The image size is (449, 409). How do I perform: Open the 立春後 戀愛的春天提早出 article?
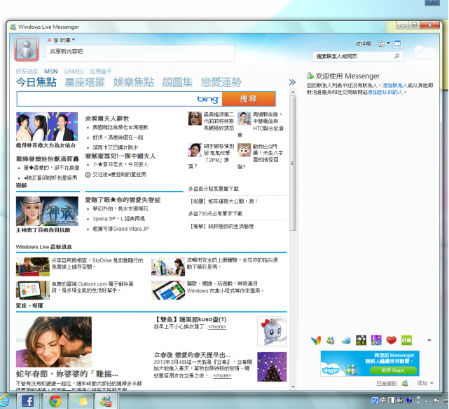pos(192,355)
